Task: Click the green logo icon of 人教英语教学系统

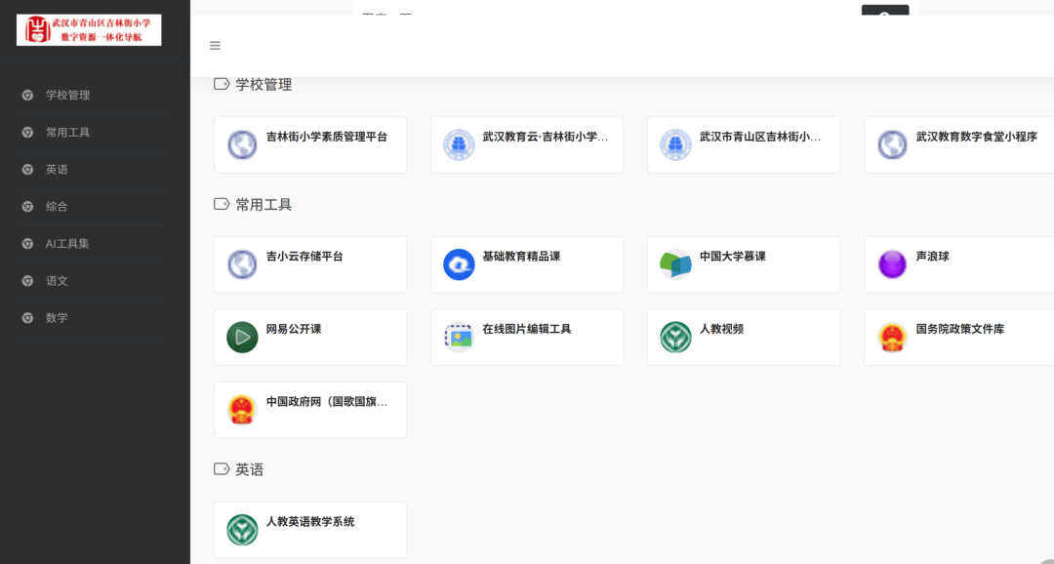Action: [242, 530]
